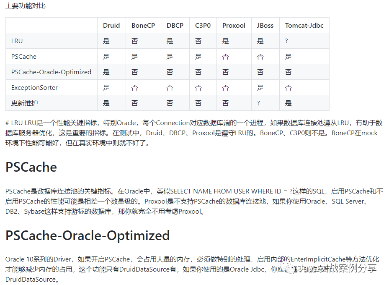The height and width of the screenshot is (285, 389).
Task: Select the PSCache-Oracle-Optimized row label in table
Action: coord(51,72)
